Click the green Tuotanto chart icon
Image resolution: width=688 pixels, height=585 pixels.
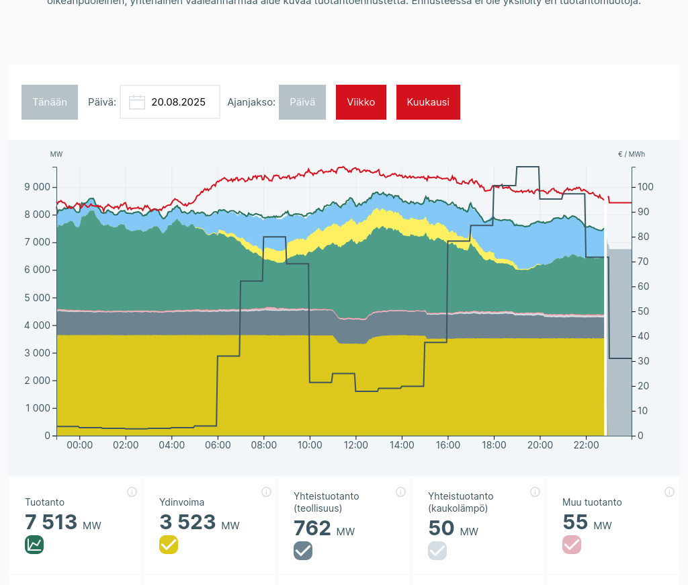34,545
